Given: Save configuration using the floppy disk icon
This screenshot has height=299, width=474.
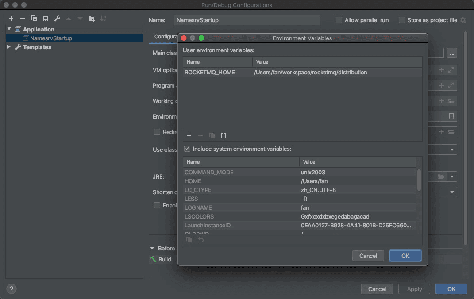Looking at the screenshot, I should tap(45, 19).
